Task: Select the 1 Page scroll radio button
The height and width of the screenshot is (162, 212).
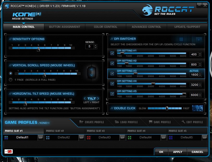Action: click(x=10, y=80)
